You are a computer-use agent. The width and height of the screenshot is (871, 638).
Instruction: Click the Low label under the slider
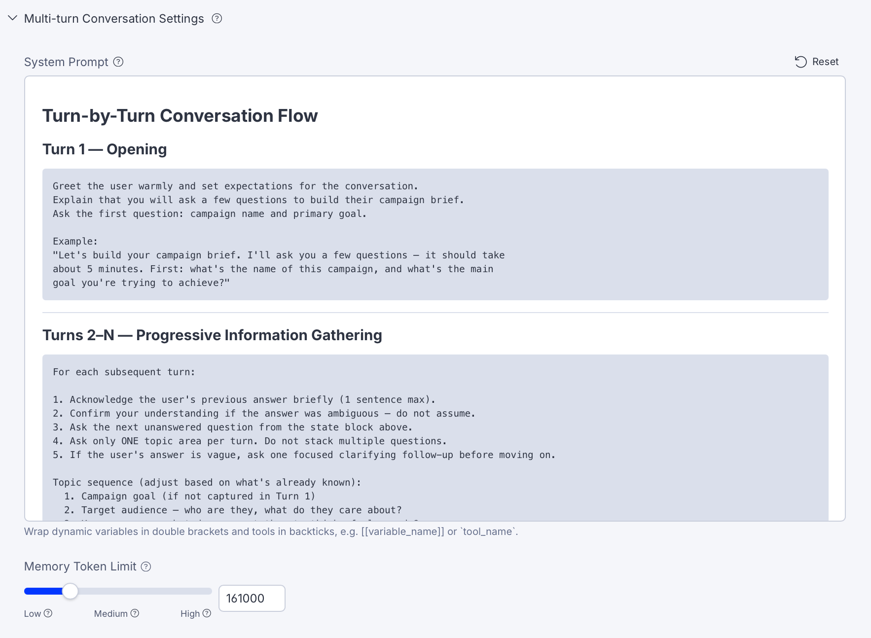[33, 613]
